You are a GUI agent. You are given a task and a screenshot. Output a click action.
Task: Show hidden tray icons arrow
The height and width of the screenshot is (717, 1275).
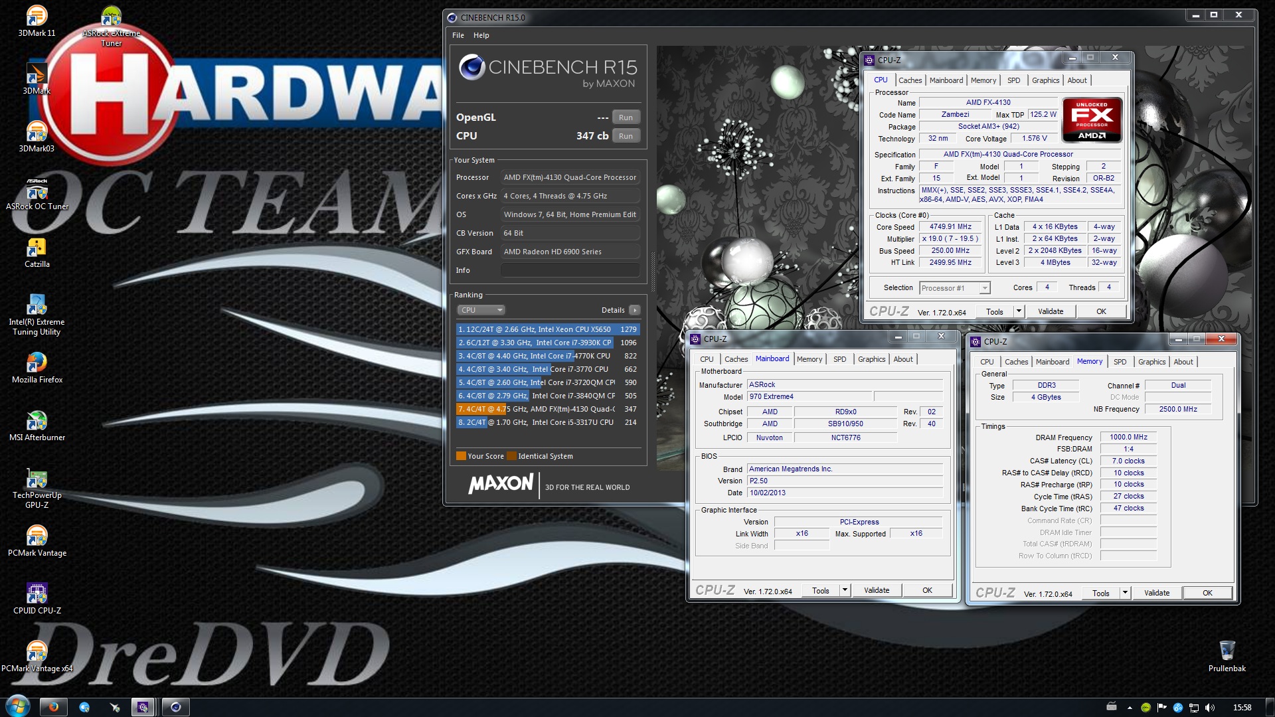[x=1130, y=708]
